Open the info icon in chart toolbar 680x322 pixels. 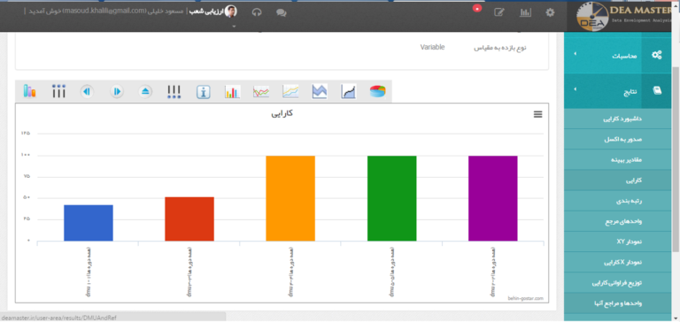204,91
